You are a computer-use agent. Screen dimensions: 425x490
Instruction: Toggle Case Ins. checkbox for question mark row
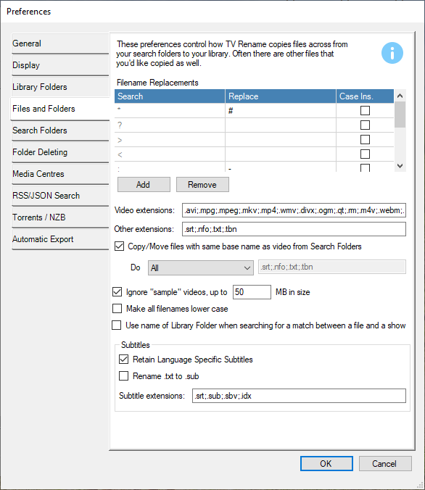[365, 125]
